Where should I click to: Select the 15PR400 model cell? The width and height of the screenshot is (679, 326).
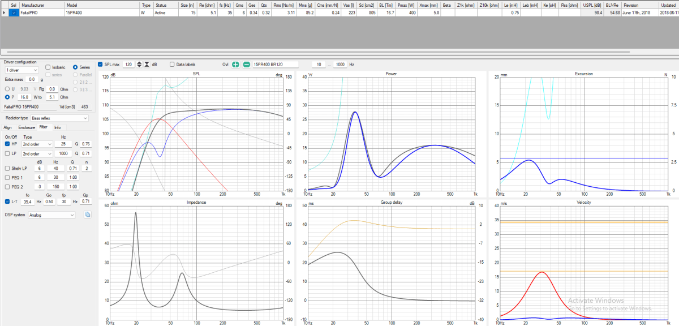pyautogui.click(x=102, y=12)
